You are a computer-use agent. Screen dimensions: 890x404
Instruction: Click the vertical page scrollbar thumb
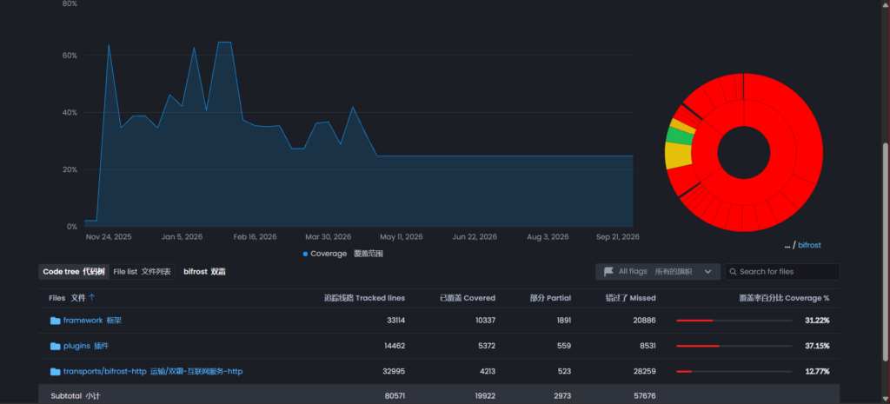pyautogui.click(x=886, y=251)
